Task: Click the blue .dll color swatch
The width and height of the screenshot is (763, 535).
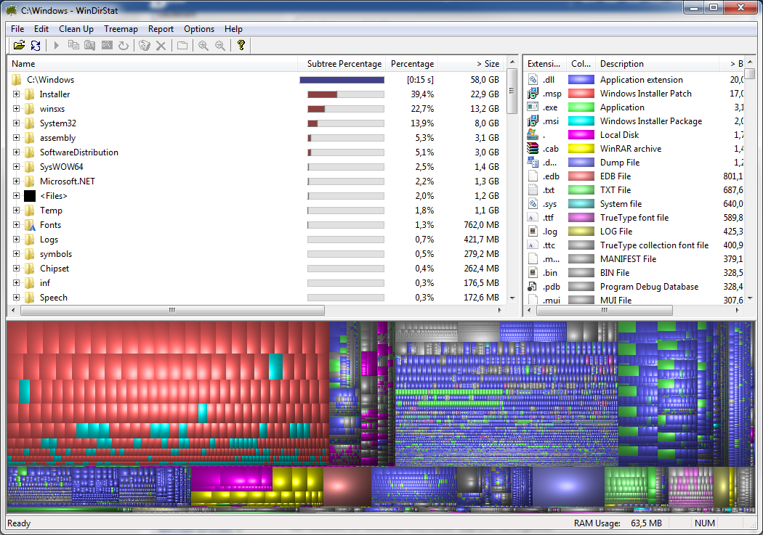Action: [581, 80]
